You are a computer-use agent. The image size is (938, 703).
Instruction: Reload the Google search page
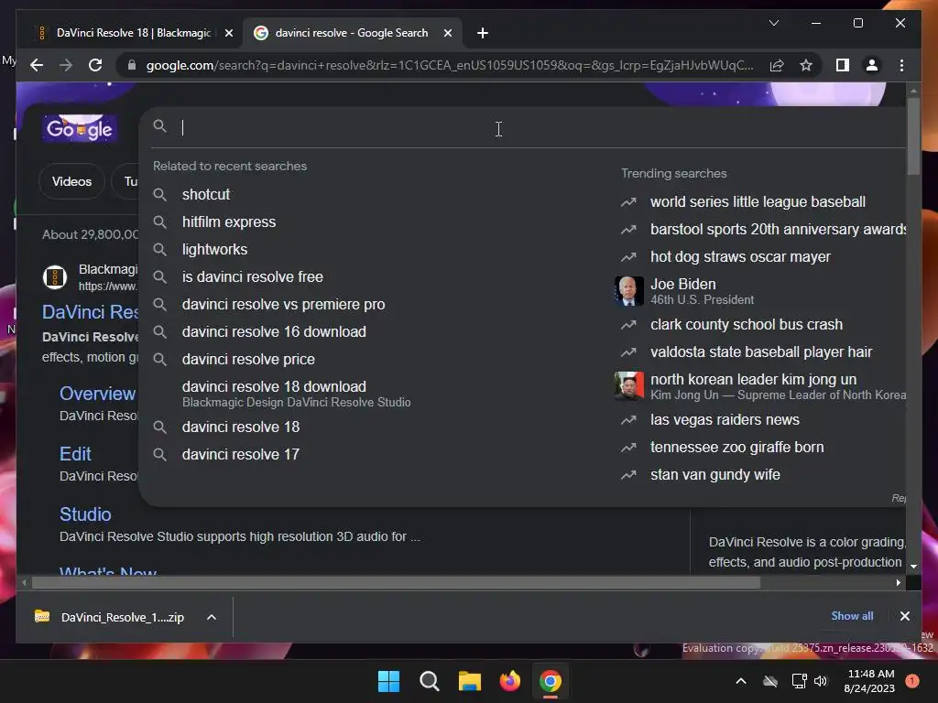[x=95, y=65]
